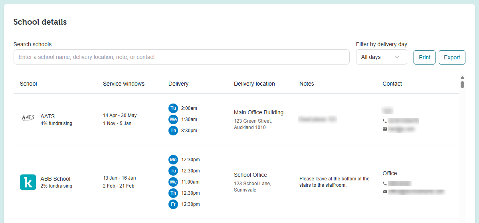Focus the Search schools input field
The width and height of the screenshot is (479, 223).
point(182,57)
